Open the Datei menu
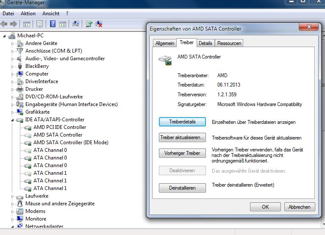The image size is (325, 235). pos(8,14)
